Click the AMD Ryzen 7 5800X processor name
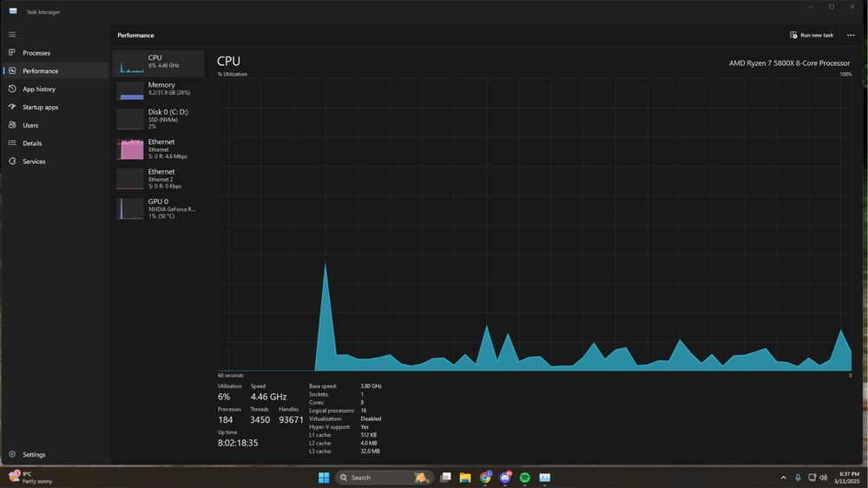This screenshot has height=488, width=868. [789, 63]
